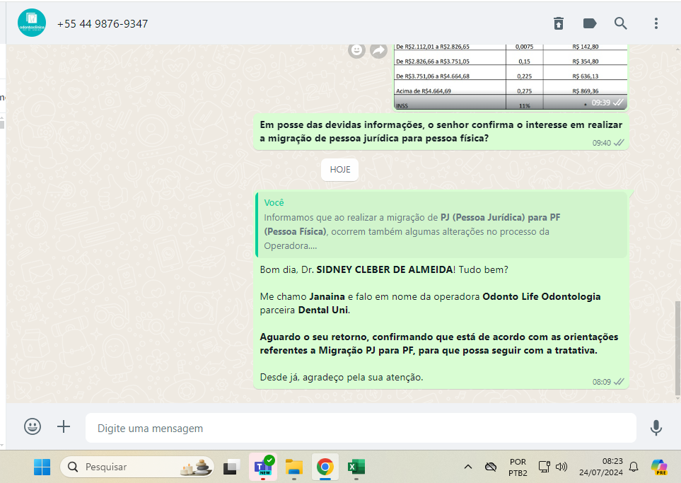Click the message sent at 09:40
The height and width of the screenshot is (483, 681).
[441, 132]
